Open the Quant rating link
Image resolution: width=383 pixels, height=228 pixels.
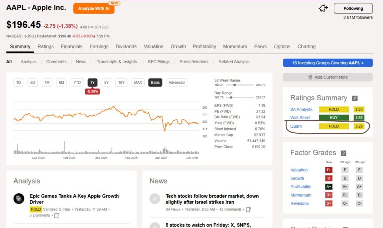(x=296, y=126)
